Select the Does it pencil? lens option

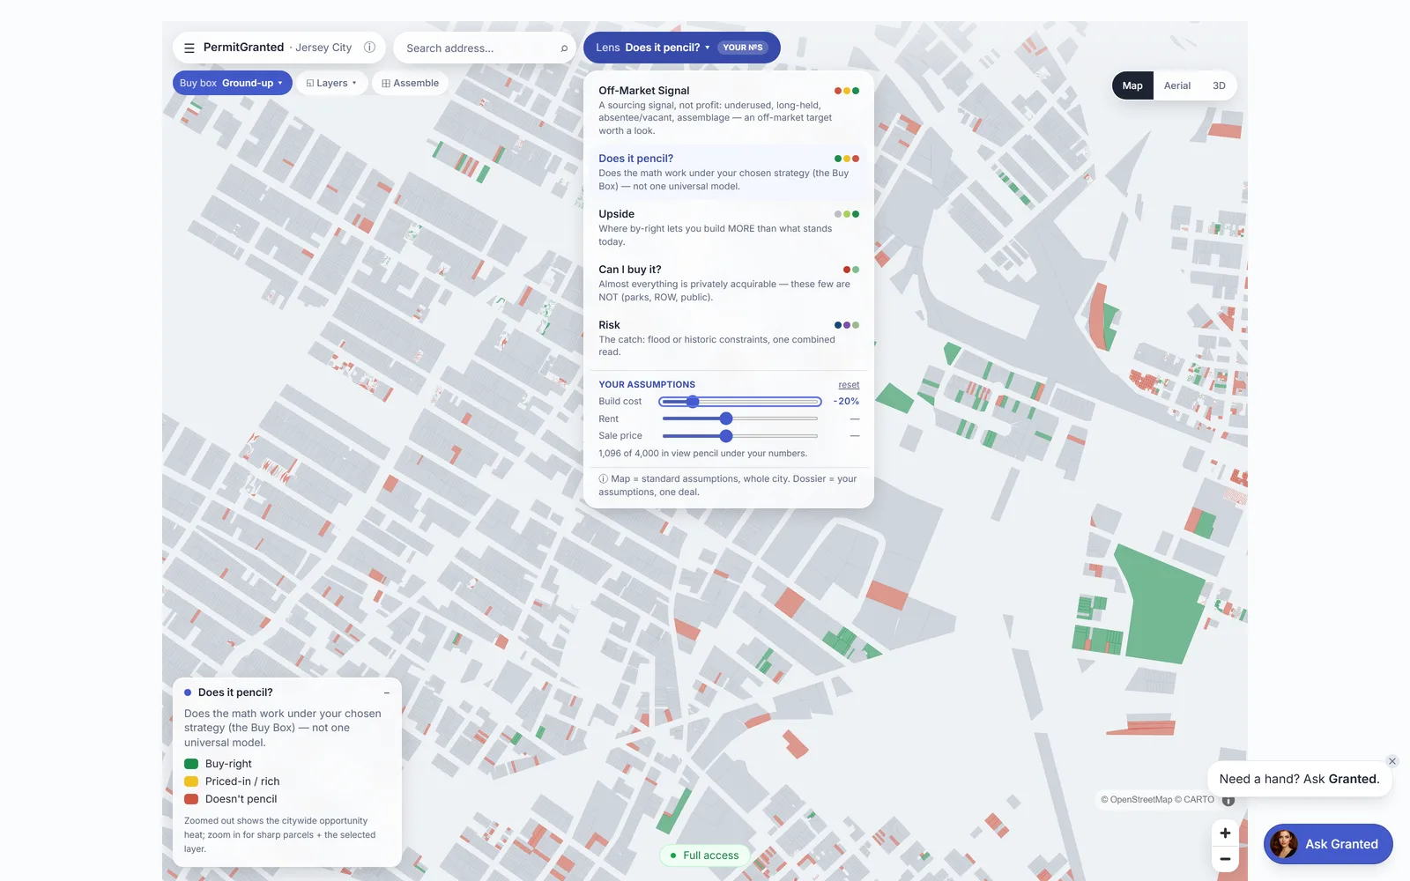728,172
